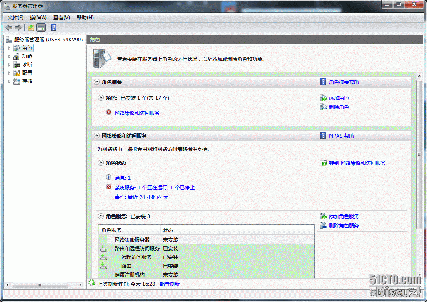
Task: Open the 查看(V) menu
Action: (62, 18)
